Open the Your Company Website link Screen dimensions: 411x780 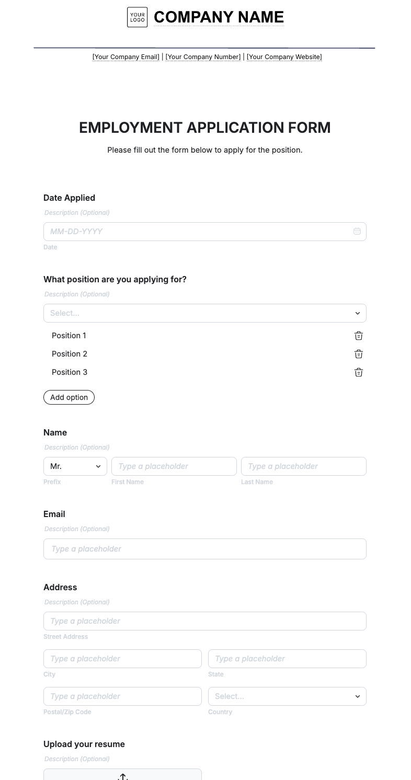click(284, 56)
